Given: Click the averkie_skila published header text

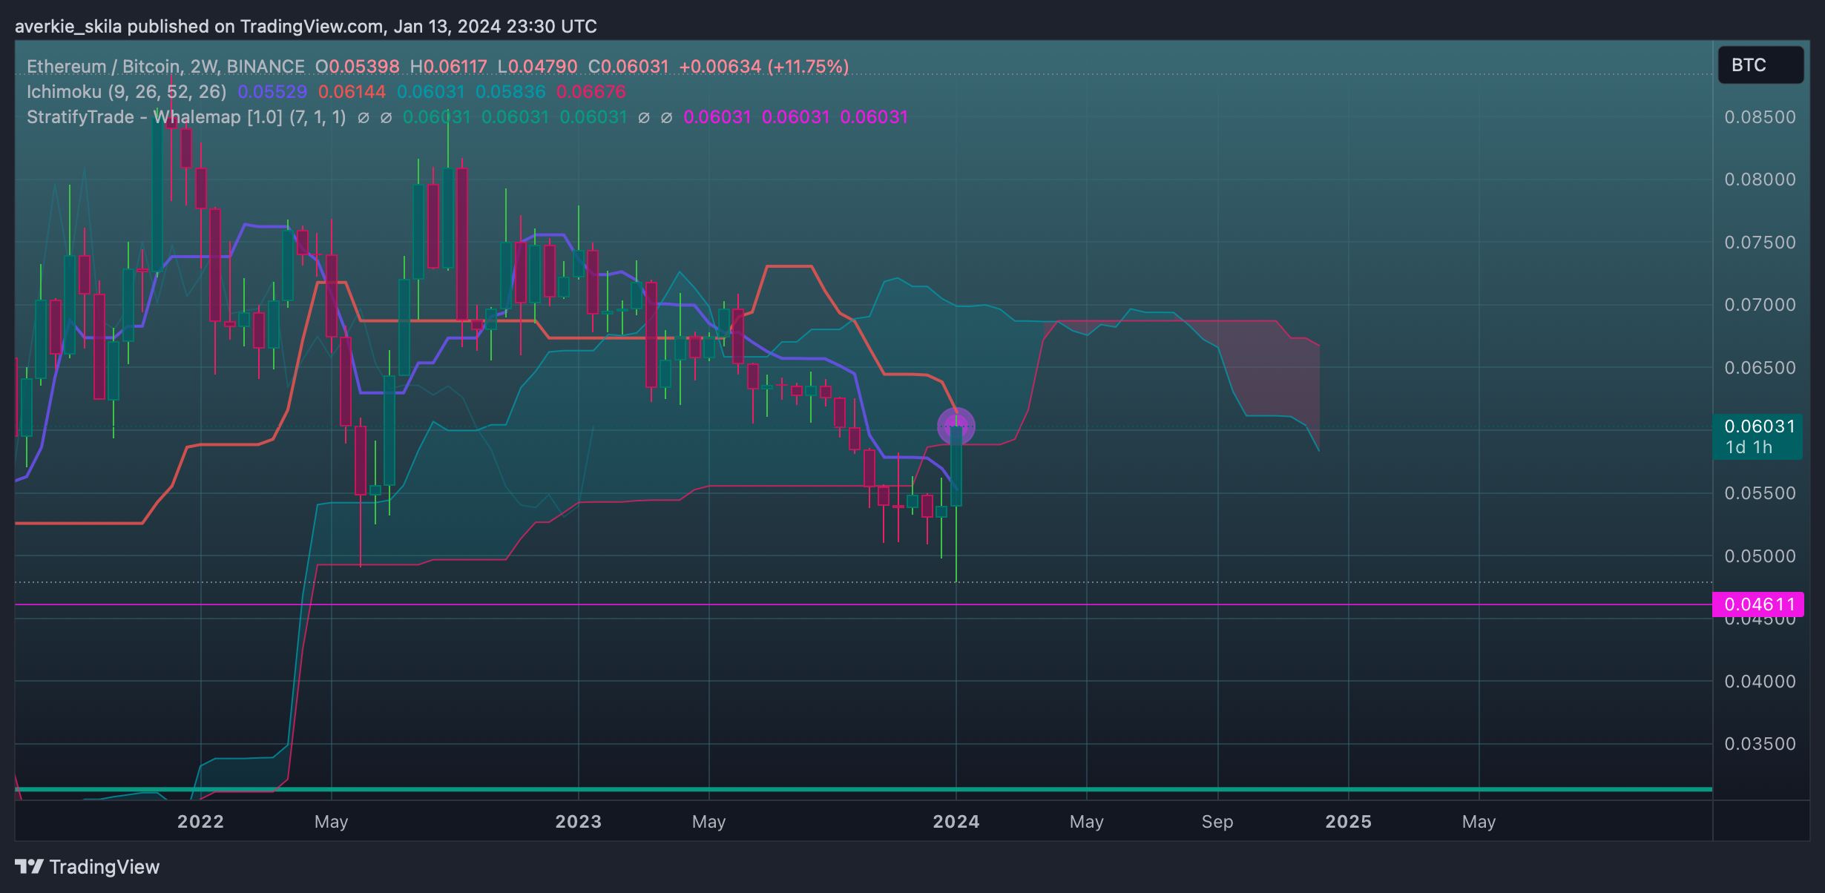Looking at the screenshot, I should pyautogui.click(x=306, y=27).
